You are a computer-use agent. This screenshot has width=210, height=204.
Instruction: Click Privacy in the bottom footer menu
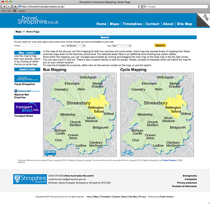point(142,197)
